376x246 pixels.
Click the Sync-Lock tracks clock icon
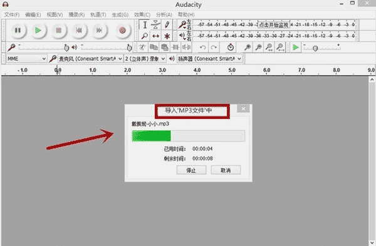(x=231, y=48)
